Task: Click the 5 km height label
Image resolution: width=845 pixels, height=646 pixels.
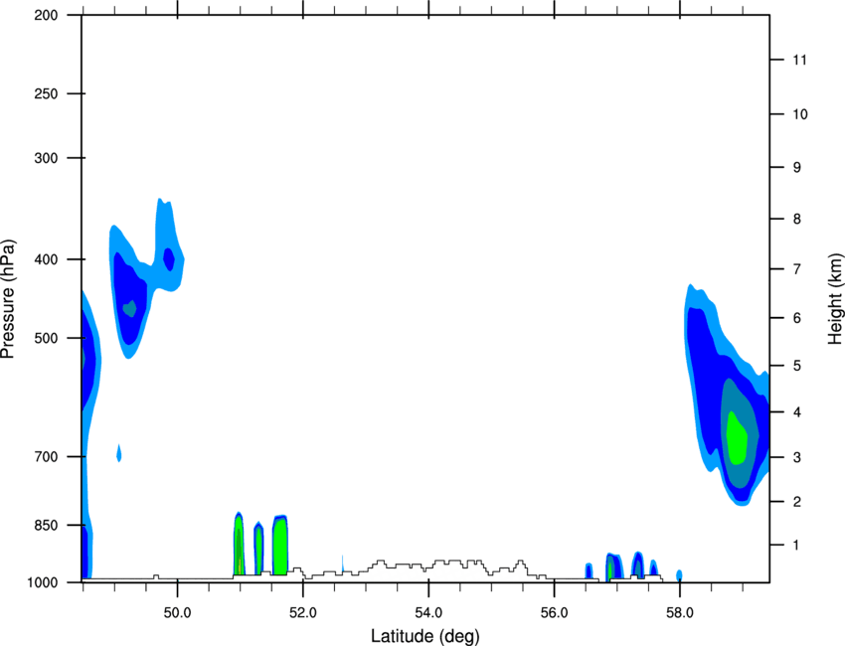Action: click(797, 366)
